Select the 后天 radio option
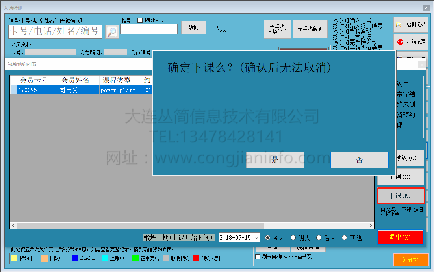 coord(319,238)
